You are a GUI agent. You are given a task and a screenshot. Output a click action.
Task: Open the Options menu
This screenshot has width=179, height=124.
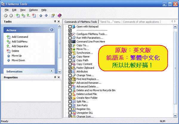pos(33,10)
